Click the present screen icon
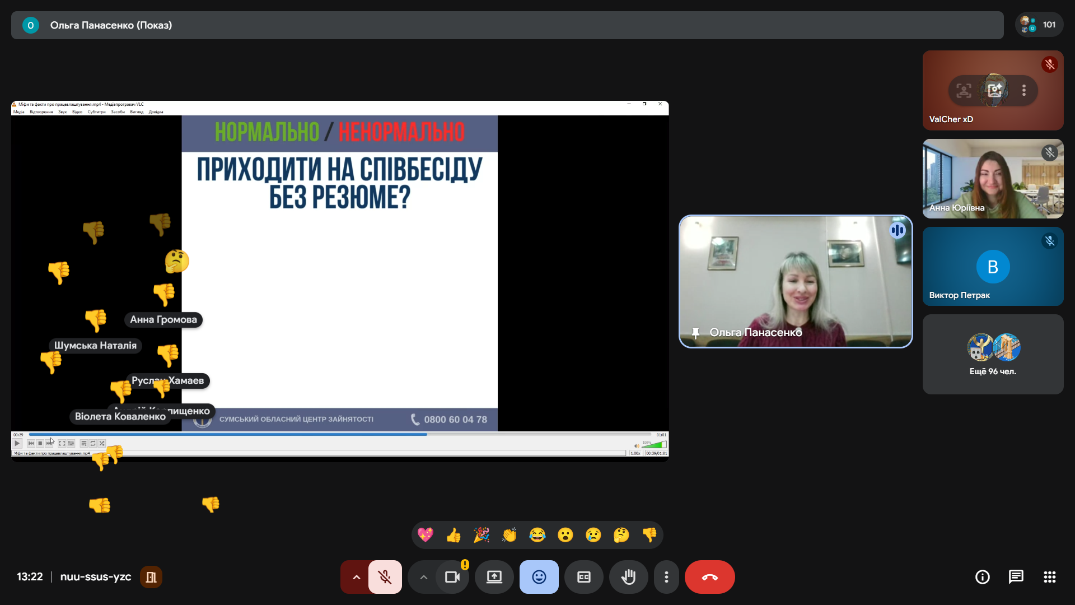This screenshot has height=605, width=1075. [494, 577]
